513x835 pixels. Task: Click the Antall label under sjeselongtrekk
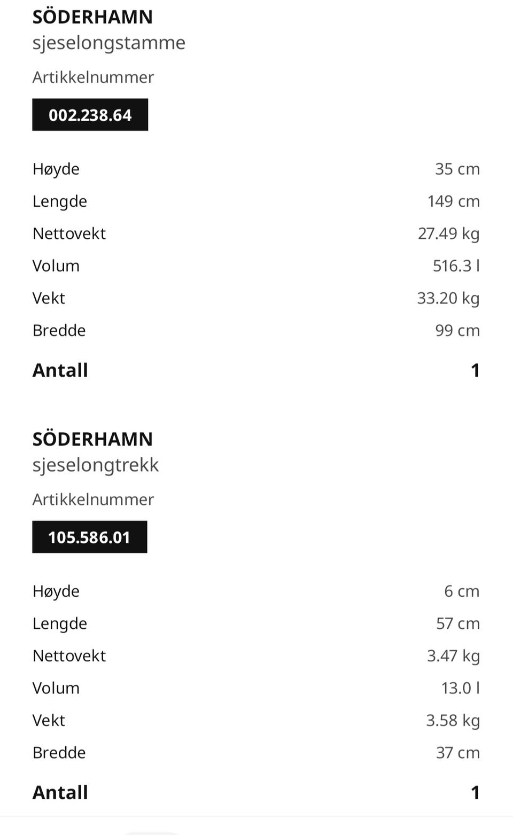(60, 792)
